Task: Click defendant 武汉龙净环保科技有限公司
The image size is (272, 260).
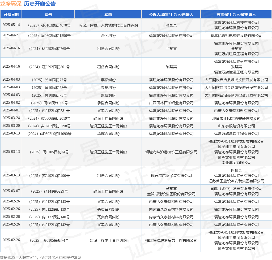Action: (x=236, y=23)
